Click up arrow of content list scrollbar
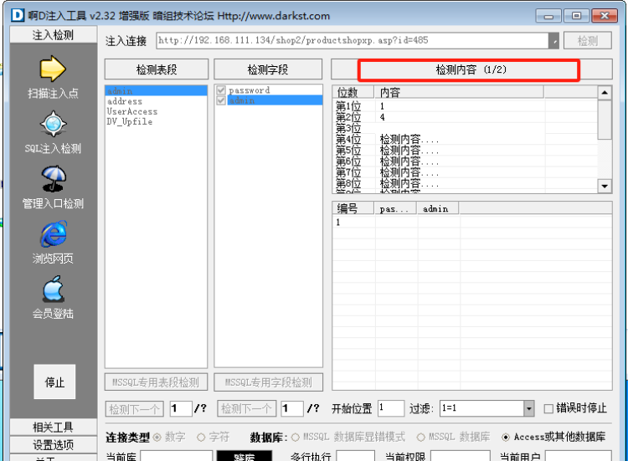Viewport: 628px width, 461px height. click(605, 93)
